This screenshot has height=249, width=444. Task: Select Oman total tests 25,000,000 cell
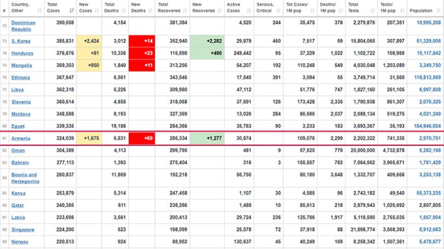(x=362, y=150)
